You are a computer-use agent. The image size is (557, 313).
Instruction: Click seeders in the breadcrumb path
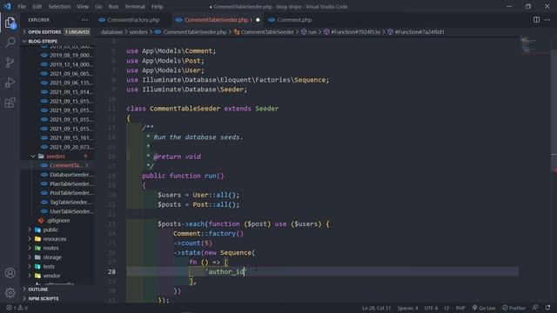coord(138,32)
